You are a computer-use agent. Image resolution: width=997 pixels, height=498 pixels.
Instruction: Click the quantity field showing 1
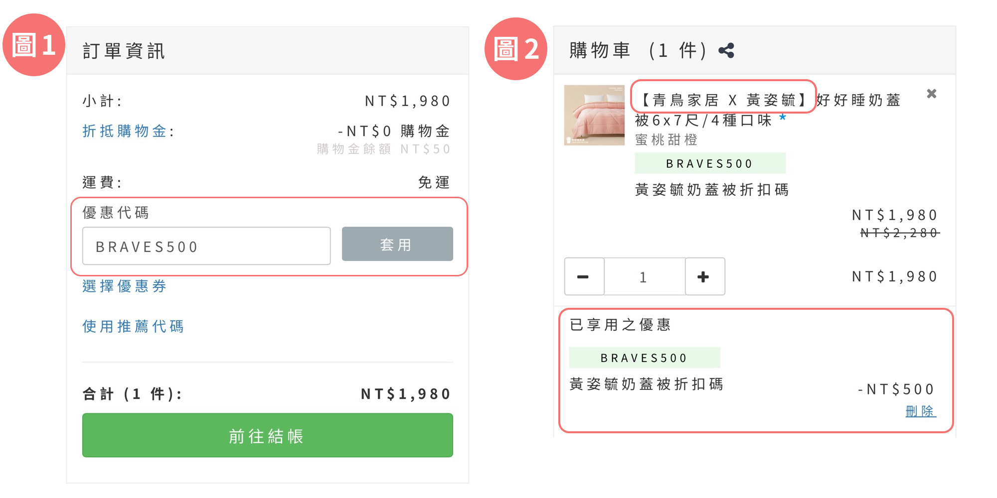tap(644, 277)
